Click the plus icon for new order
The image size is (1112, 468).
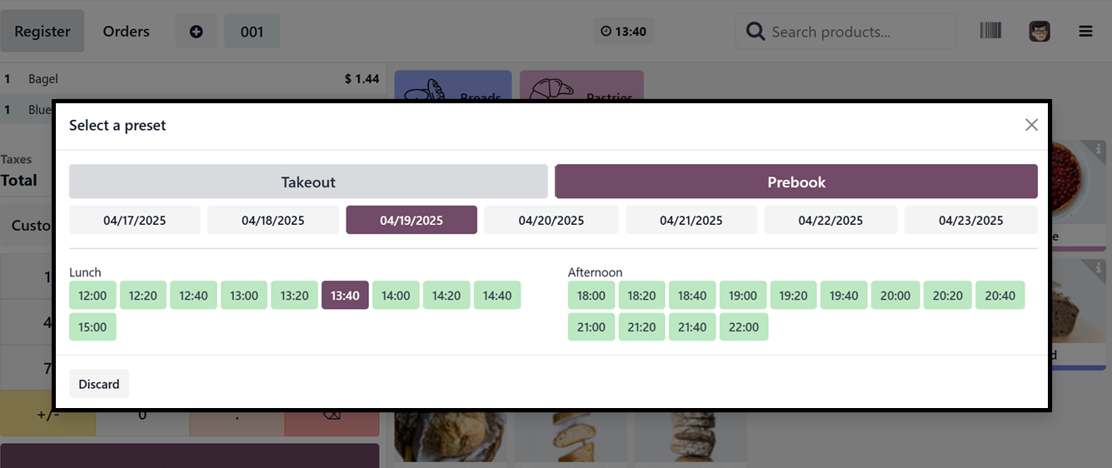[x=196, y=32]
